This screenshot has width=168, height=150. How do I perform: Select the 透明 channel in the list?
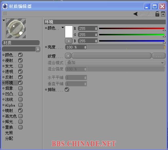pos(9,72)
